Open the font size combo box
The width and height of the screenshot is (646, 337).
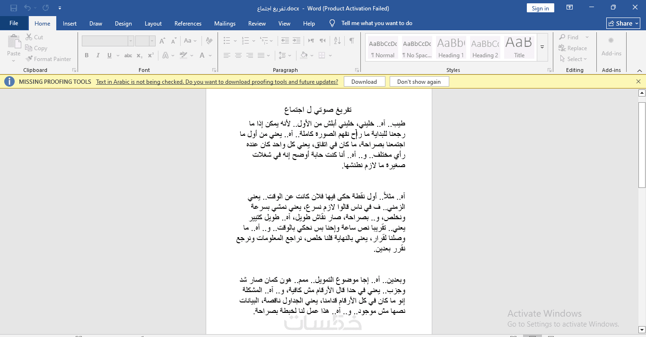(145, 41)
